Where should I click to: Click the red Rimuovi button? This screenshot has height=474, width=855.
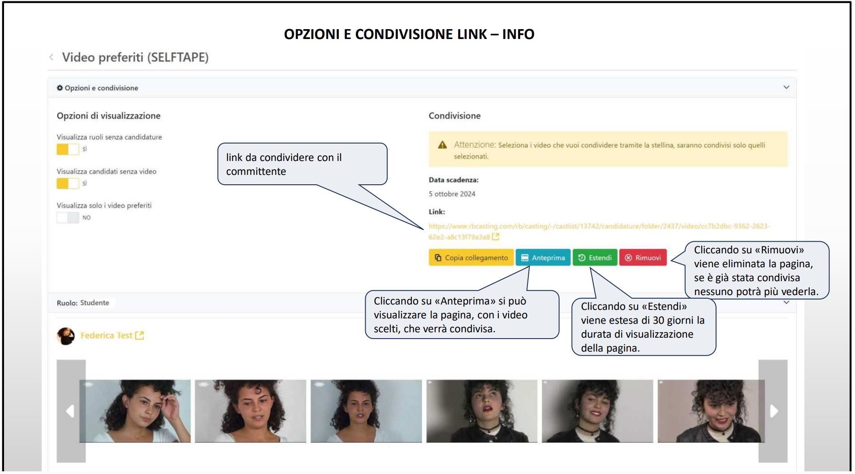643,258
